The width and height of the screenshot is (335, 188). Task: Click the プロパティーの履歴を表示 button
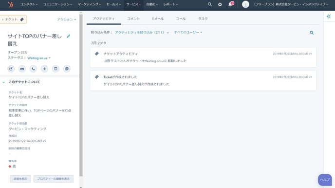[54, 179]
